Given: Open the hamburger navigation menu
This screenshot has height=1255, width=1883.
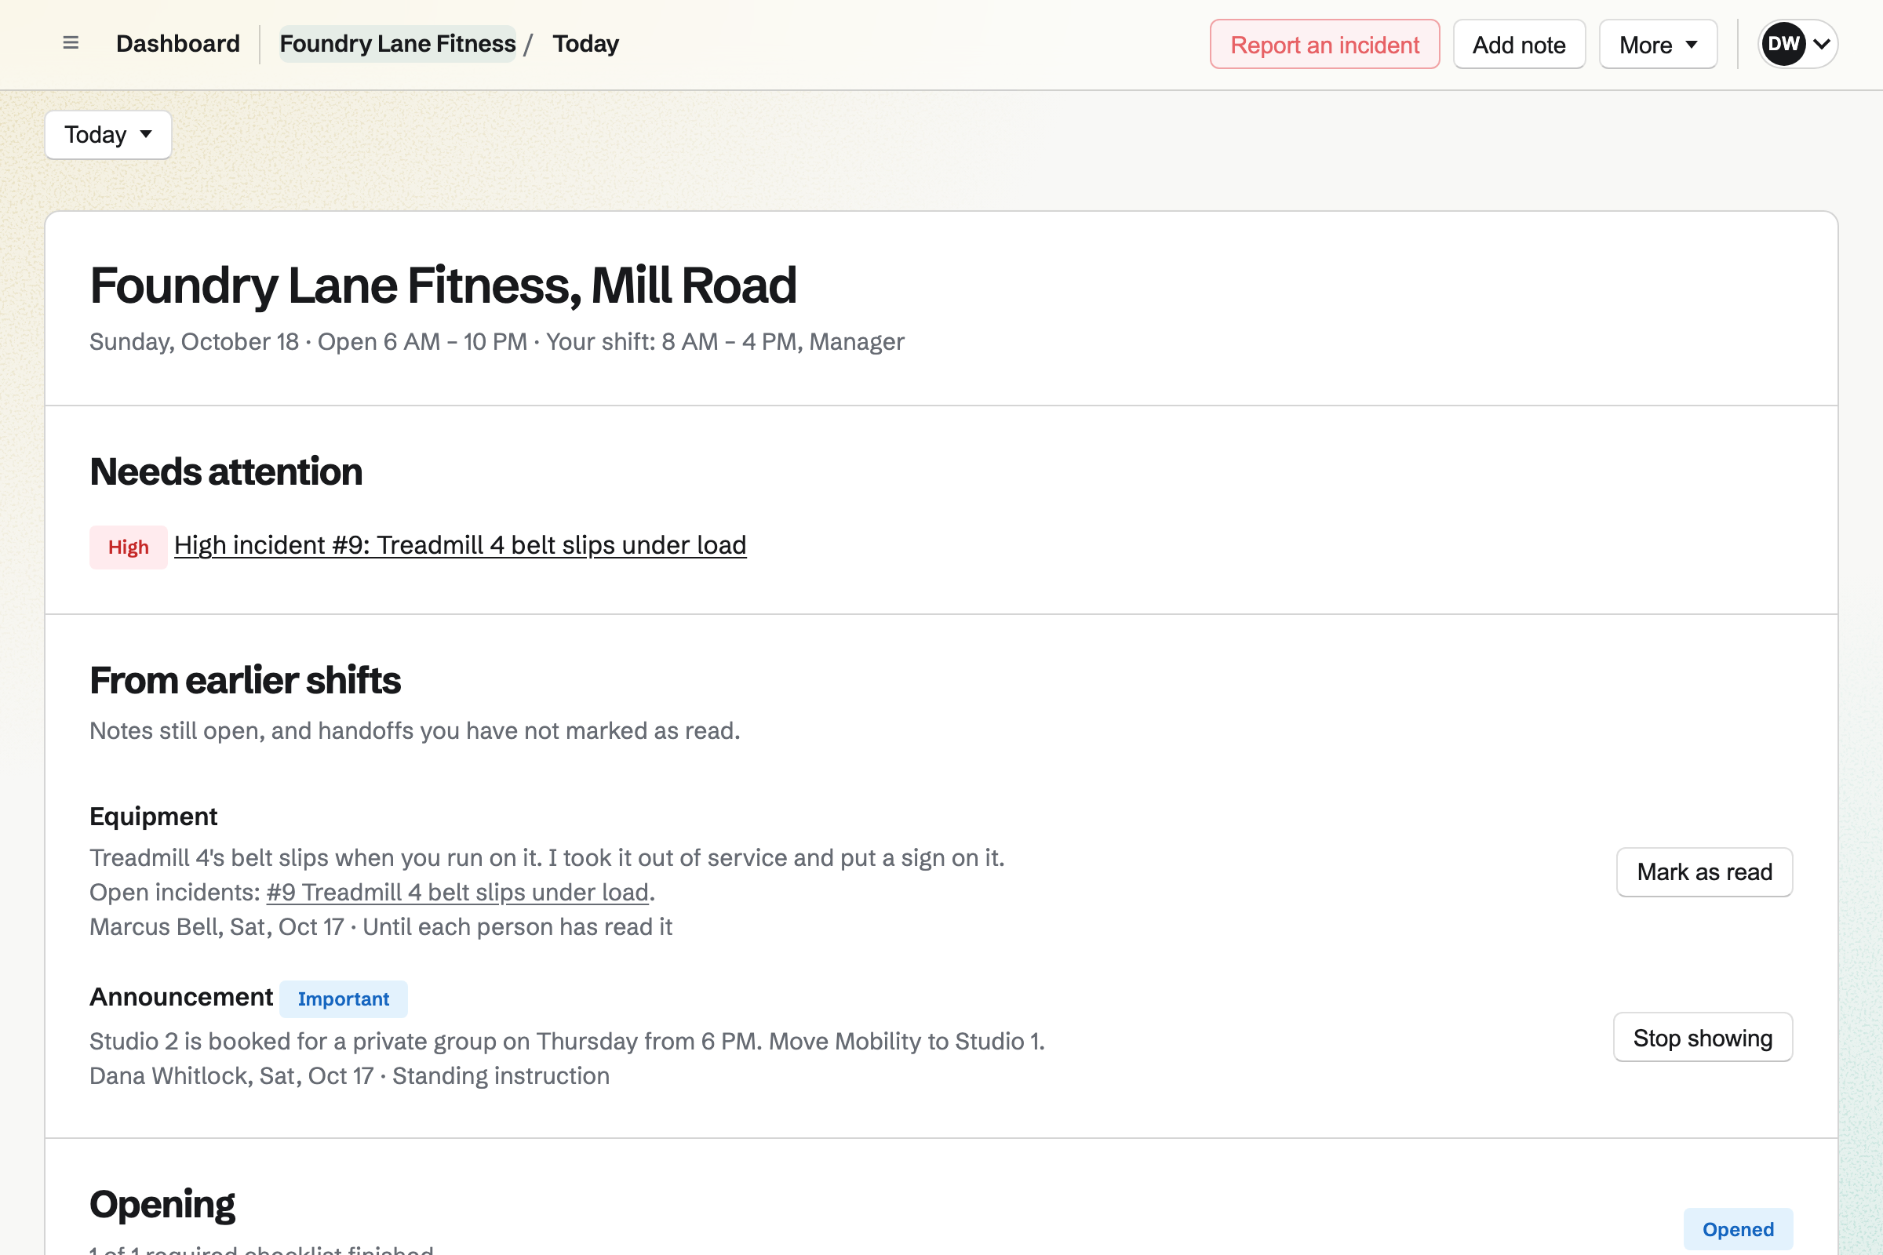Looking at the screenshot, I should point(71,43).
